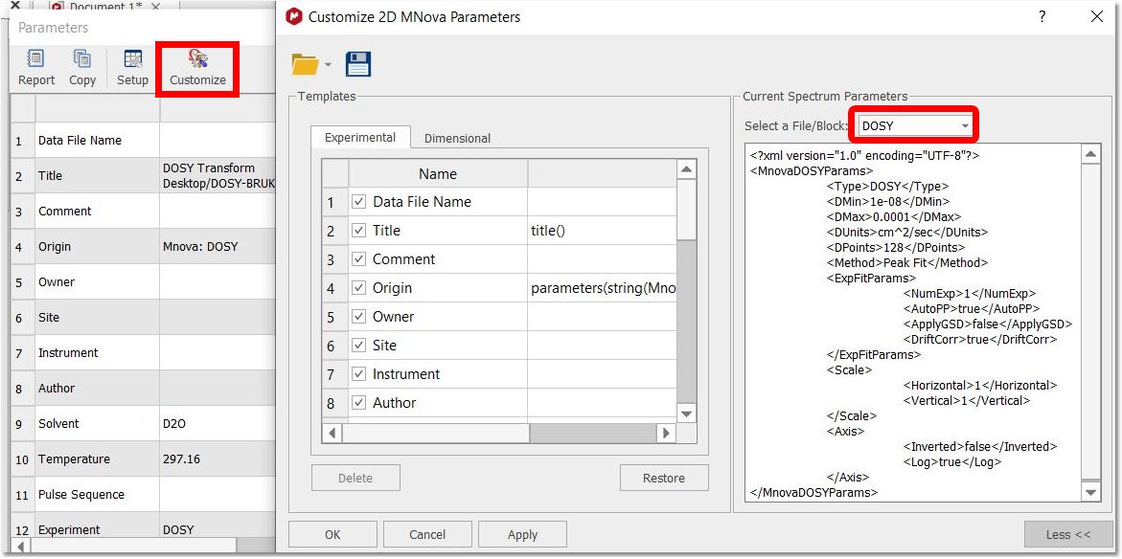Switch to the Dimensional tab
The height and width of the screenshot is (559, 1122).
point(457,138)
